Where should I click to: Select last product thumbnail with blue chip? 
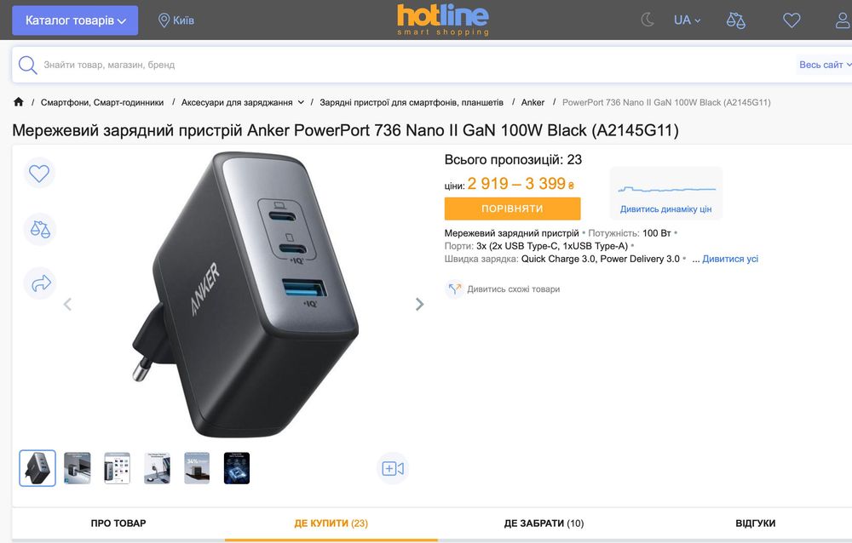(x=237, y=468)
